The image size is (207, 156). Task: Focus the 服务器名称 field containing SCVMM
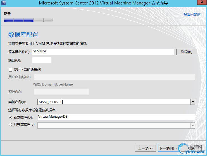pos(103,52)
